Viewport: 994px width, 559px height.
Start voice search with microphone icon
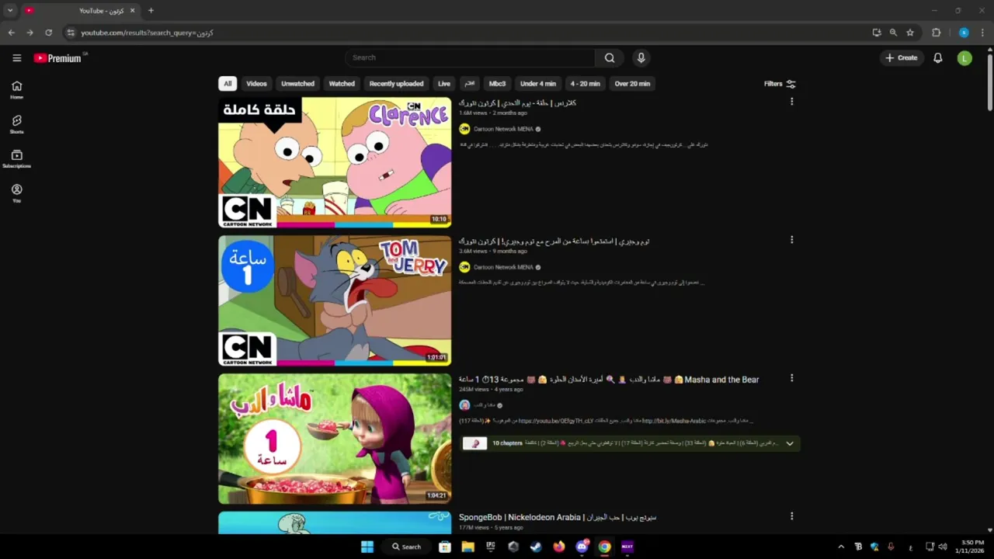(x=641, y=57)
